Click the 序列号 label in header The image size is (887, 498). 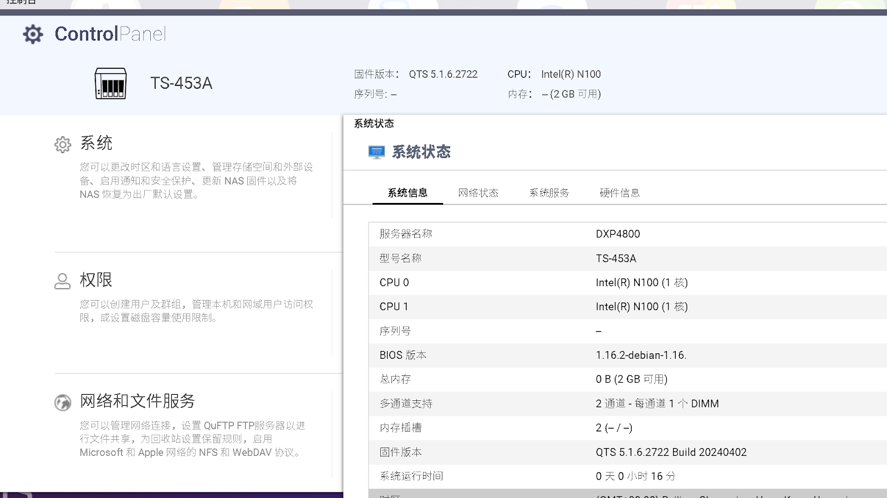click(x=370, y=94)
